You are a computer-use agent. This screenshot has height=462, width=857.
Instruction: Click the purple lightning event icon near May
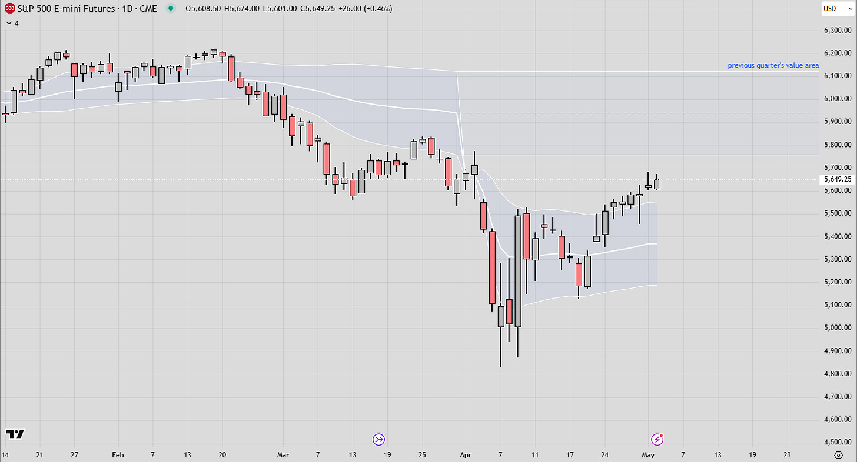click(657, 438)
